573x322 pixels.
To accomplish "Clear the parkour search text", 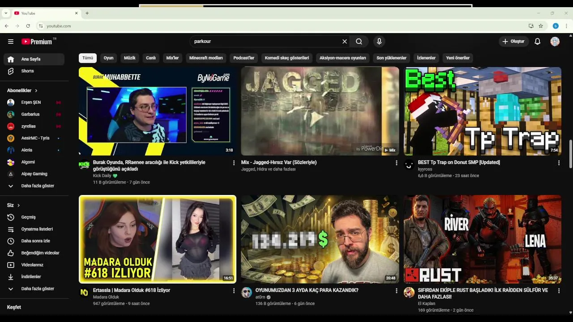I will [345, 42].
